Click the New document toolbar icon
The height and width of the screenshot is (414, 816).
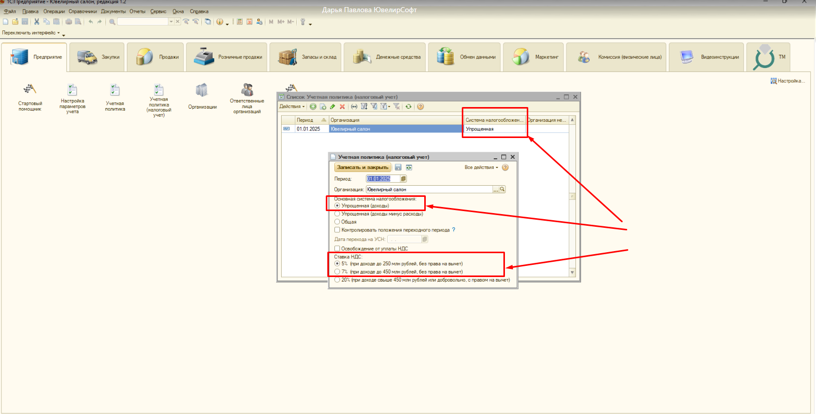point(6,22)
